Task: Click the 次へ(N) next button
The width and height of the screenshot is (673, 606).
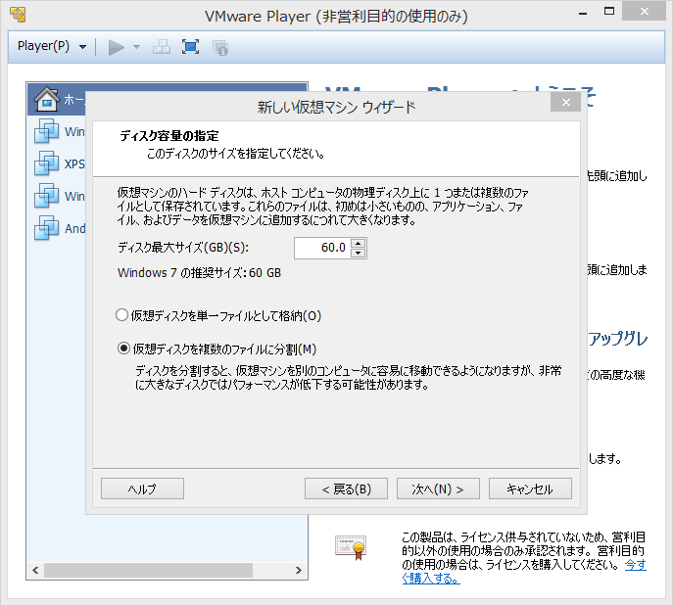Action: pos(438,489)
